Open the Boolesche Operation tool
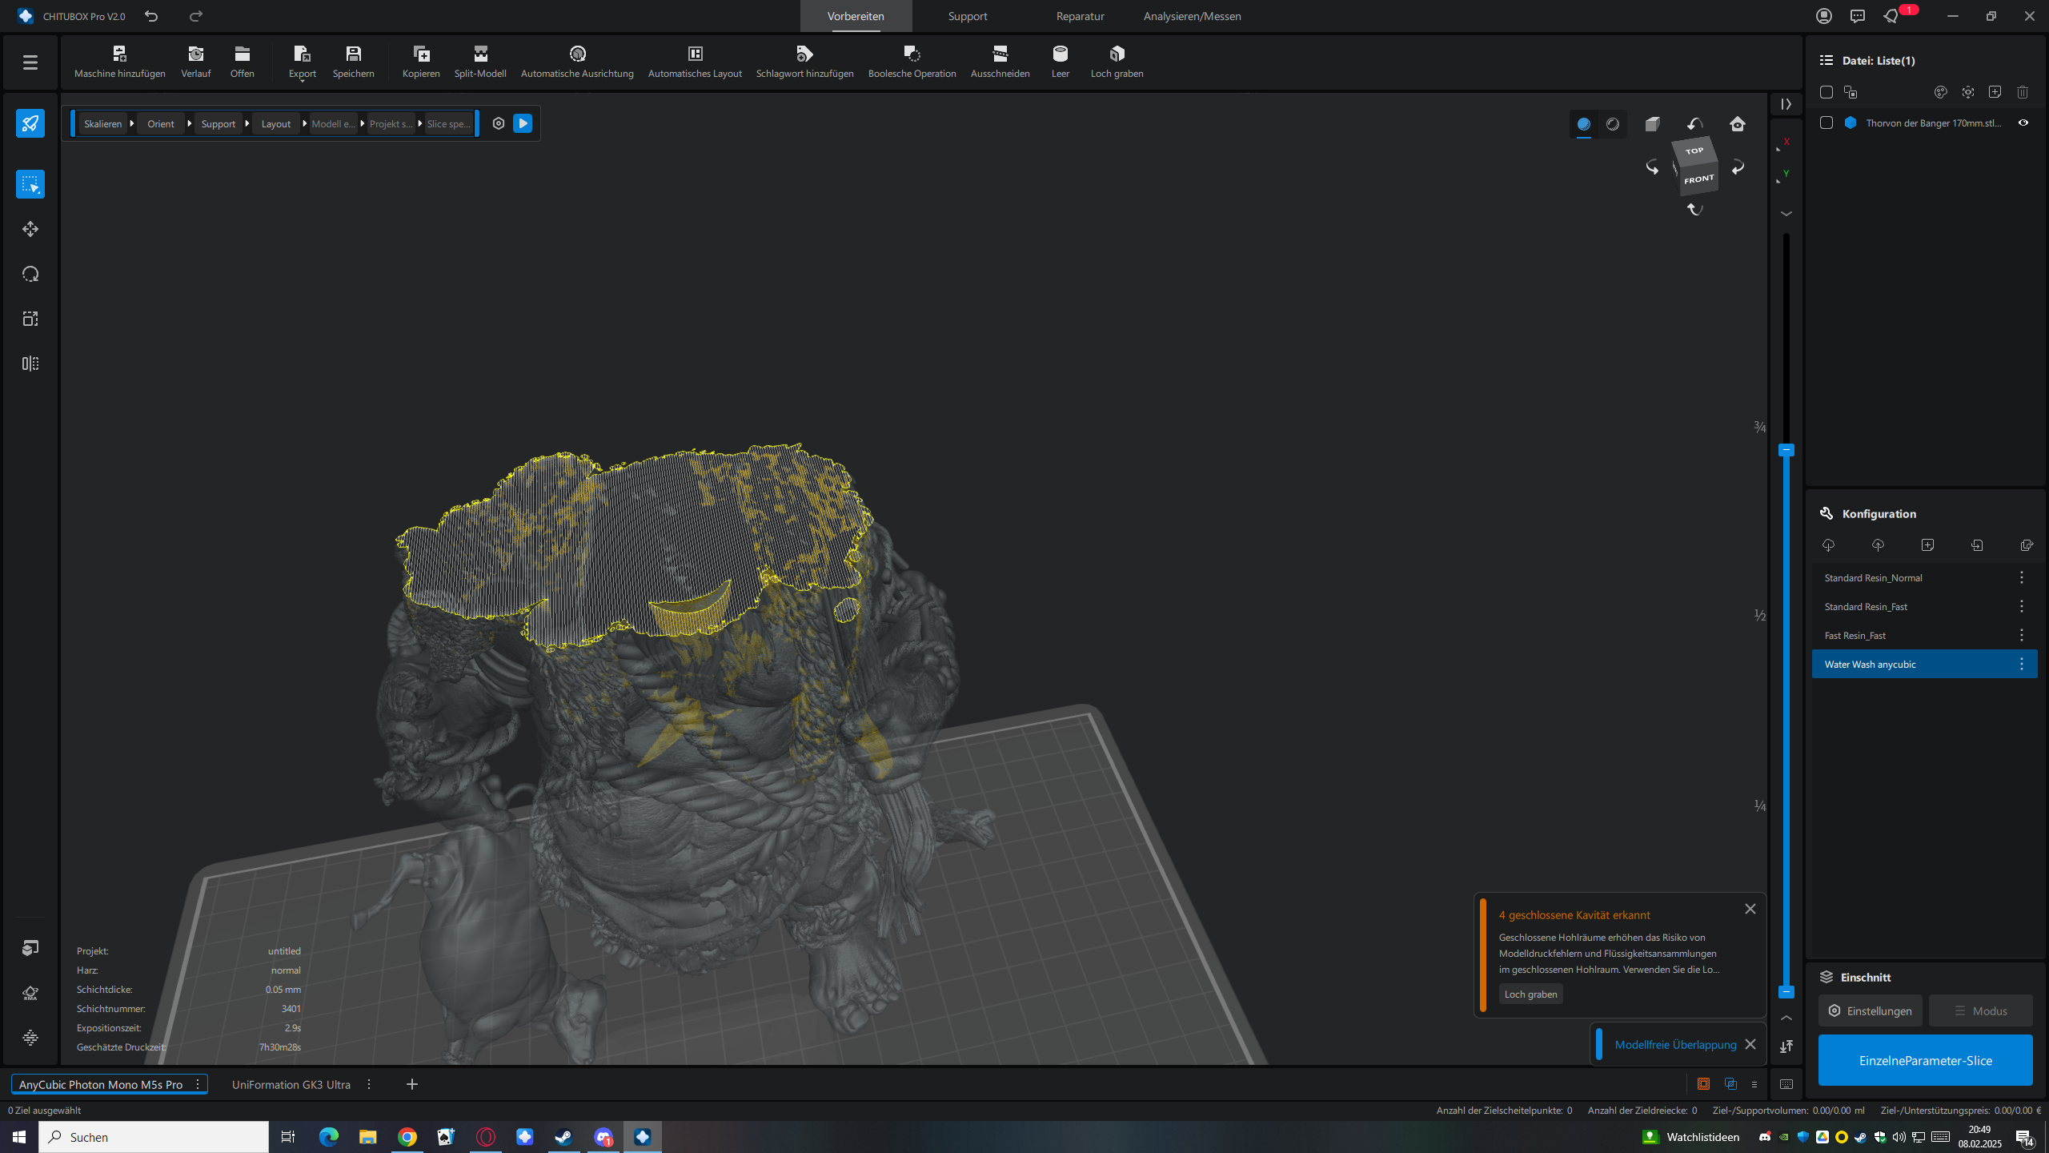Image resolution: width=2049 pixels, height=1153 pixels. coord(912,62)
